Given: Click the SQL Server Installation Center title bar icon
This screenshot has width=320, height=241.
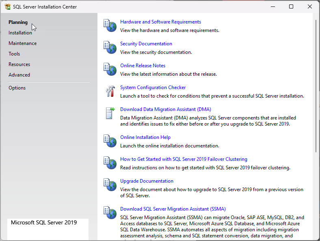Looking at the screenshot, I should 7,7.
